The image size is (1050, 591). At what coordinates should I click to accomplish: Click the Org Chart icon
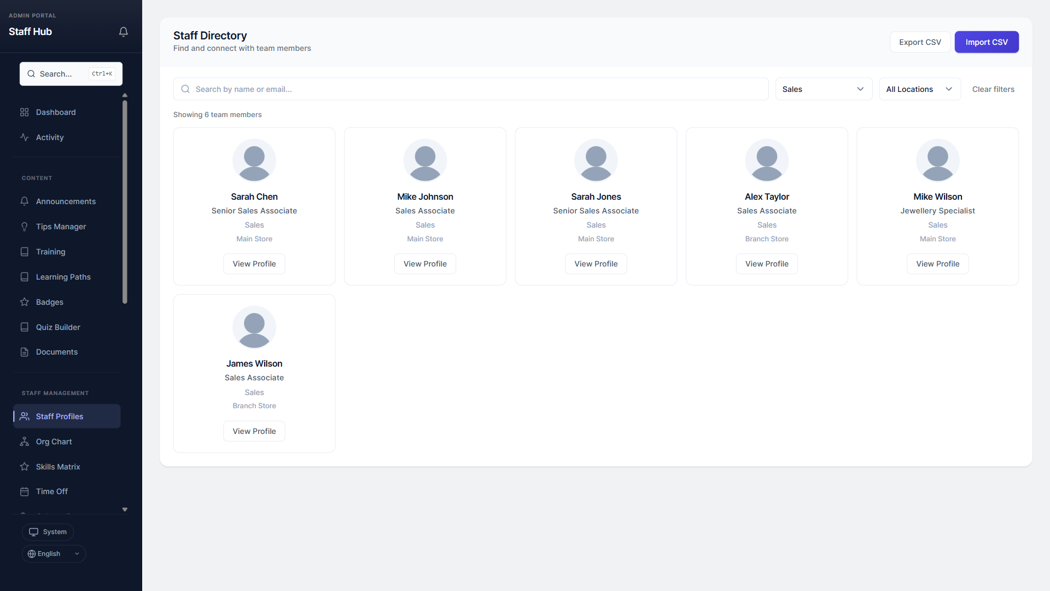(x=24, y=441)
